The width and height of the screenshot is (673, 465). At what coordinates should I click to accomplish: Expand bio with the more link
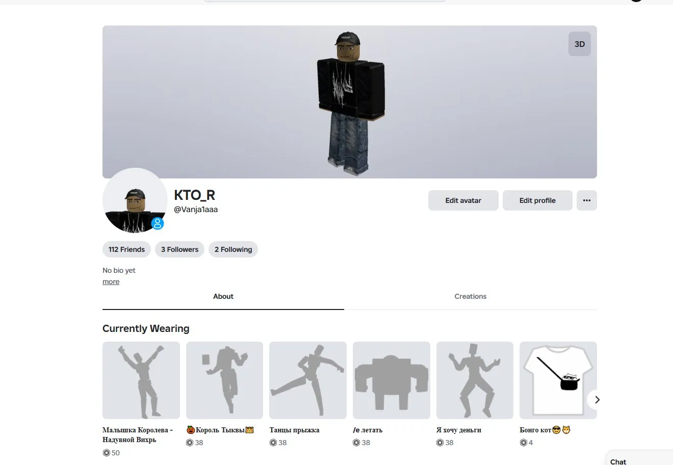click(x=111, y=282)
